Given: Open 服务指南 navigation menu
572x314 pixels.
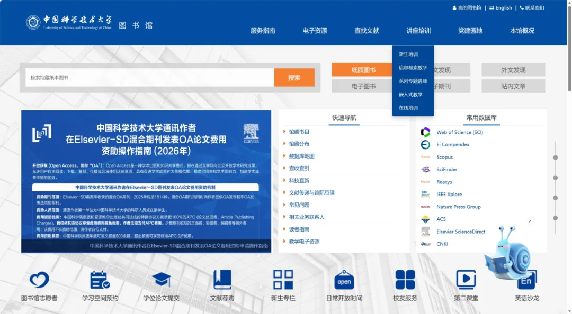Looking at the screenshot, I should (263, 31).
